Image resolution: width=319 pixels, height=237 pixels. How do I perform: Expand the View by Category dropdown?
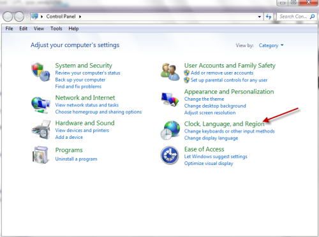(271, 45)
